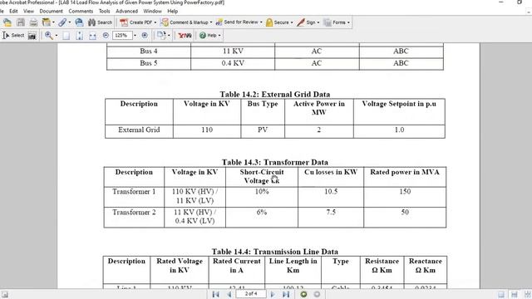532x299 pixels.
Task: Click the 'Table 14.2: External Grid Data' heading
Action: point(275,94)
